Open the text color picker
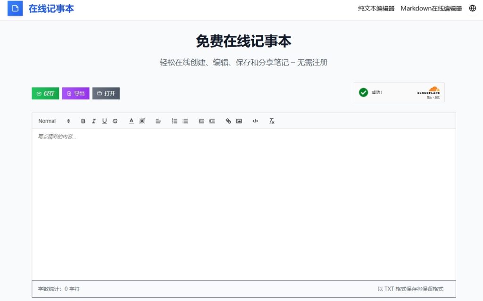The image size is (483, 301). 131,121
